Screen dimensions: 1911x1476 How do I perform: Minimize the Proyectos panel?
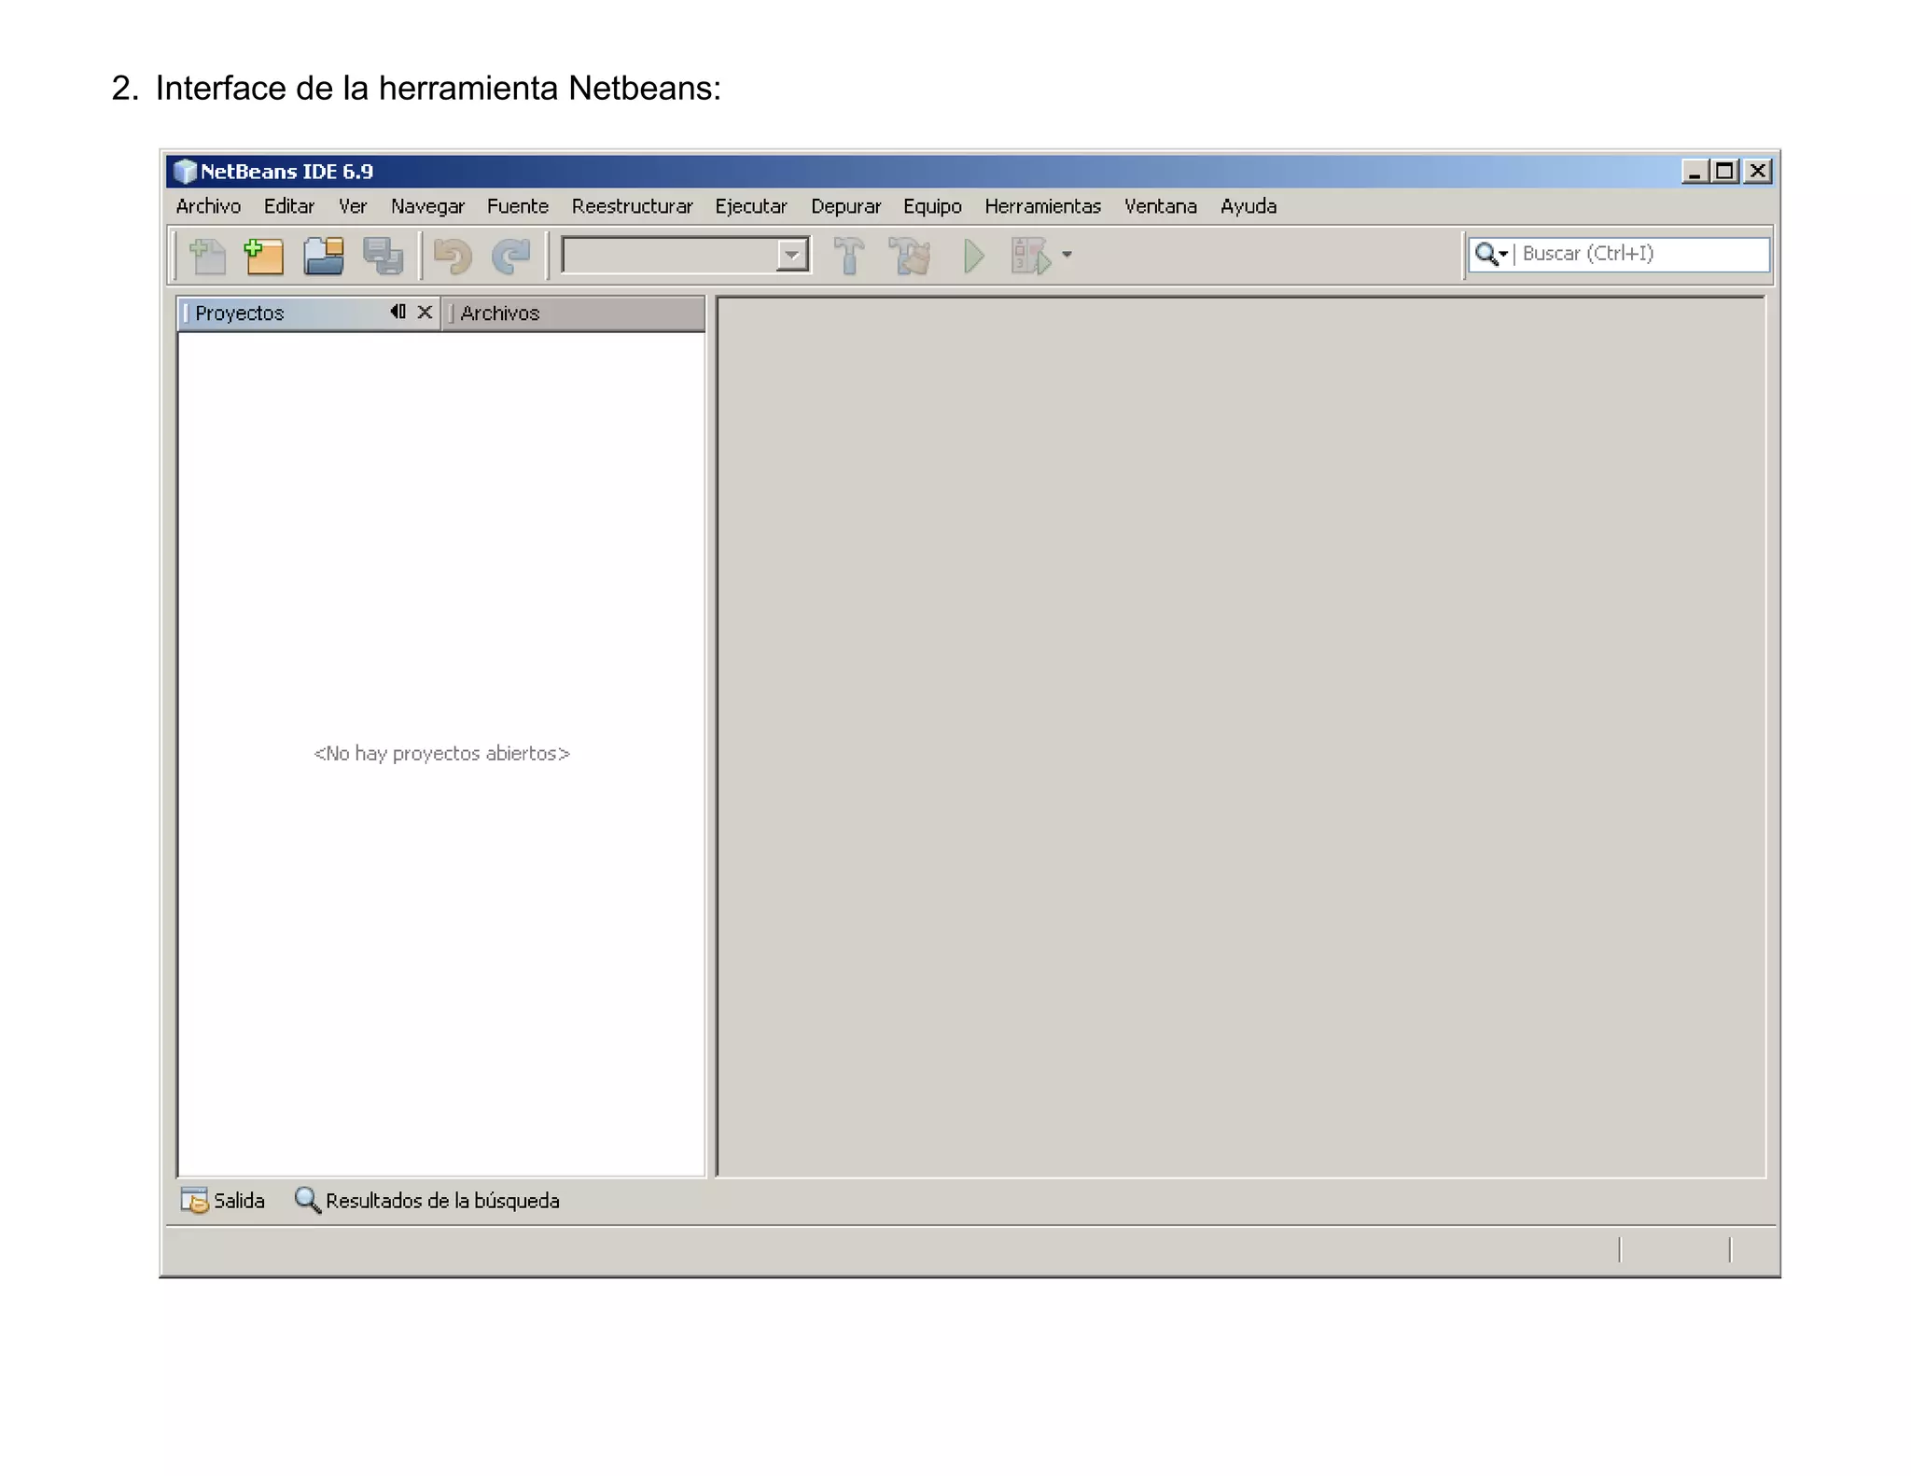click(398, 312)
